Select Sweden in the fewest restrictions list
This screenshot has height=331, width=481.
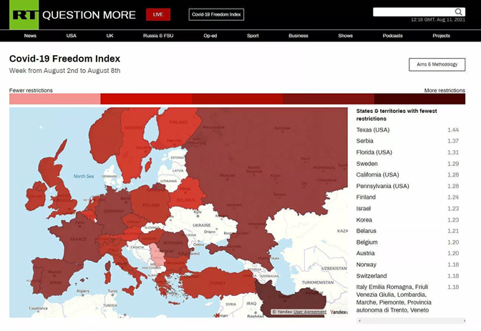pyautogui.click(x=366, y=164)
